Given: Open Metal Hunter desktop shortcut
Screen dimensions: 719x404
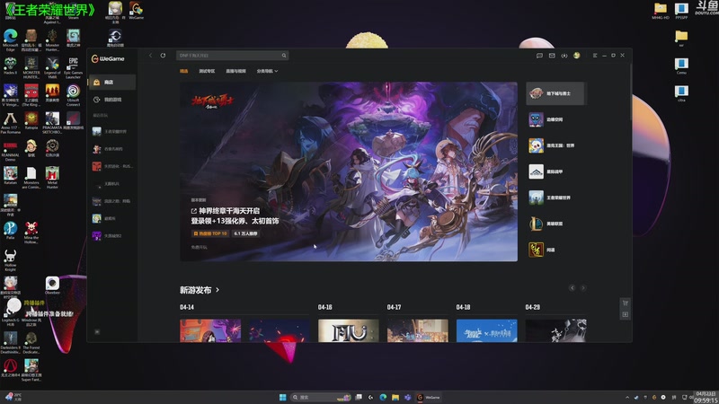Looking at the screenshot, I should pyautogui.click(x=52, y=178).
